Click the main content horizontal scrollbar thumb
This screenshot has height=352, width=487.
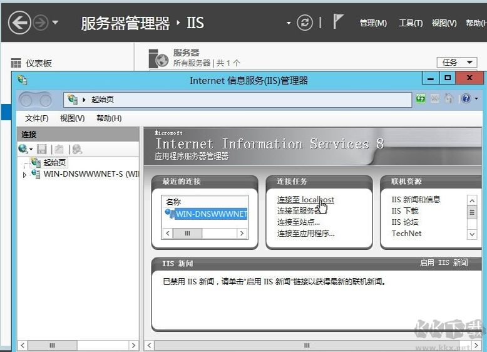(307, 345)
